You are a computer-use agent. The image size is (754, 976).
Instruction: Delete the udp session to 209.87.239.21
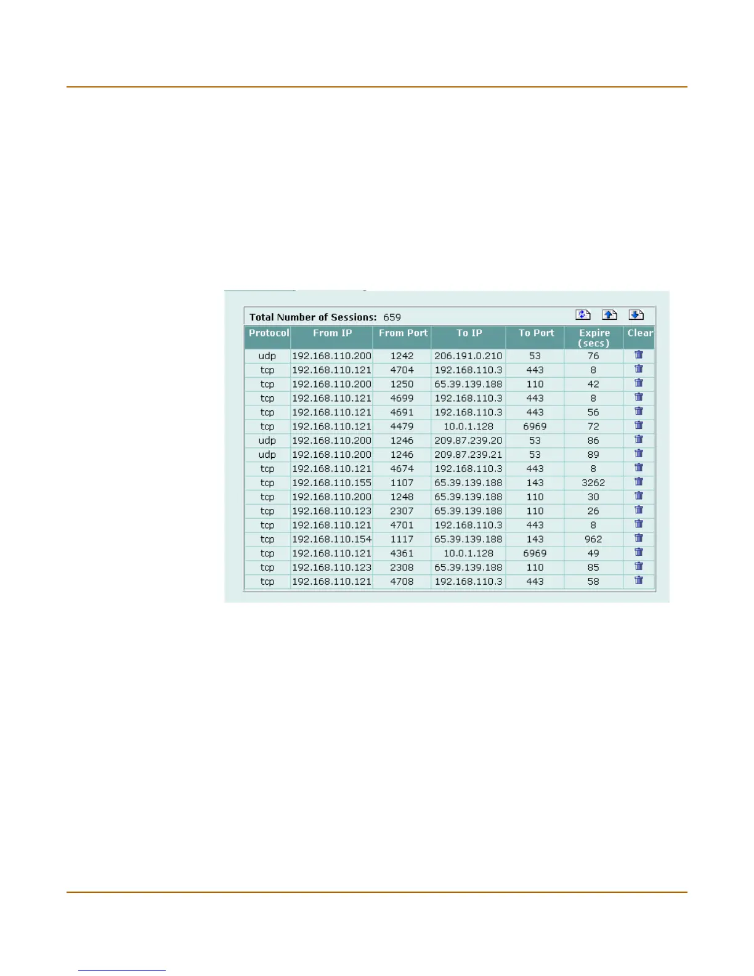[639, 454]
